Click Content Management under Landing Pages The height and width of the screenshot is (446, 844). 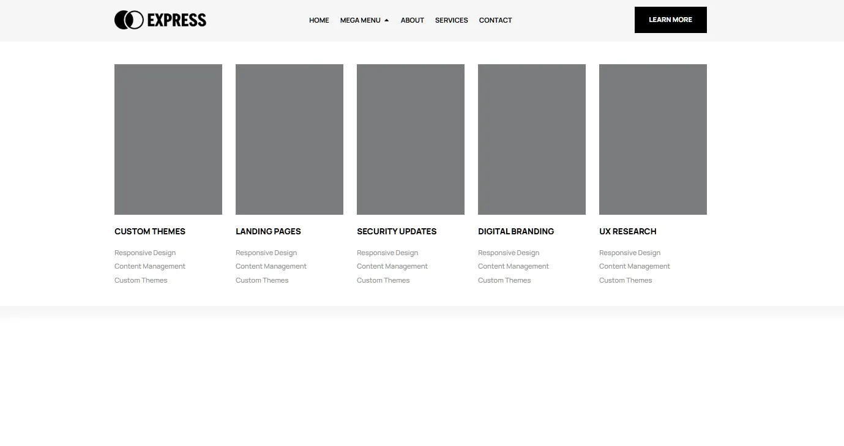click(x=271, y=266)
